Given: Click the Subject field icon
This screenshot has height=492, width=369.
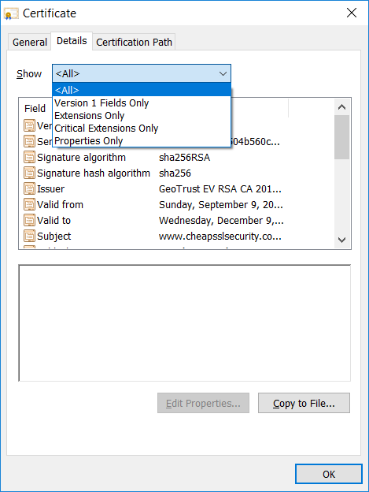Looking at the screenshot, I should click(29, 236).
